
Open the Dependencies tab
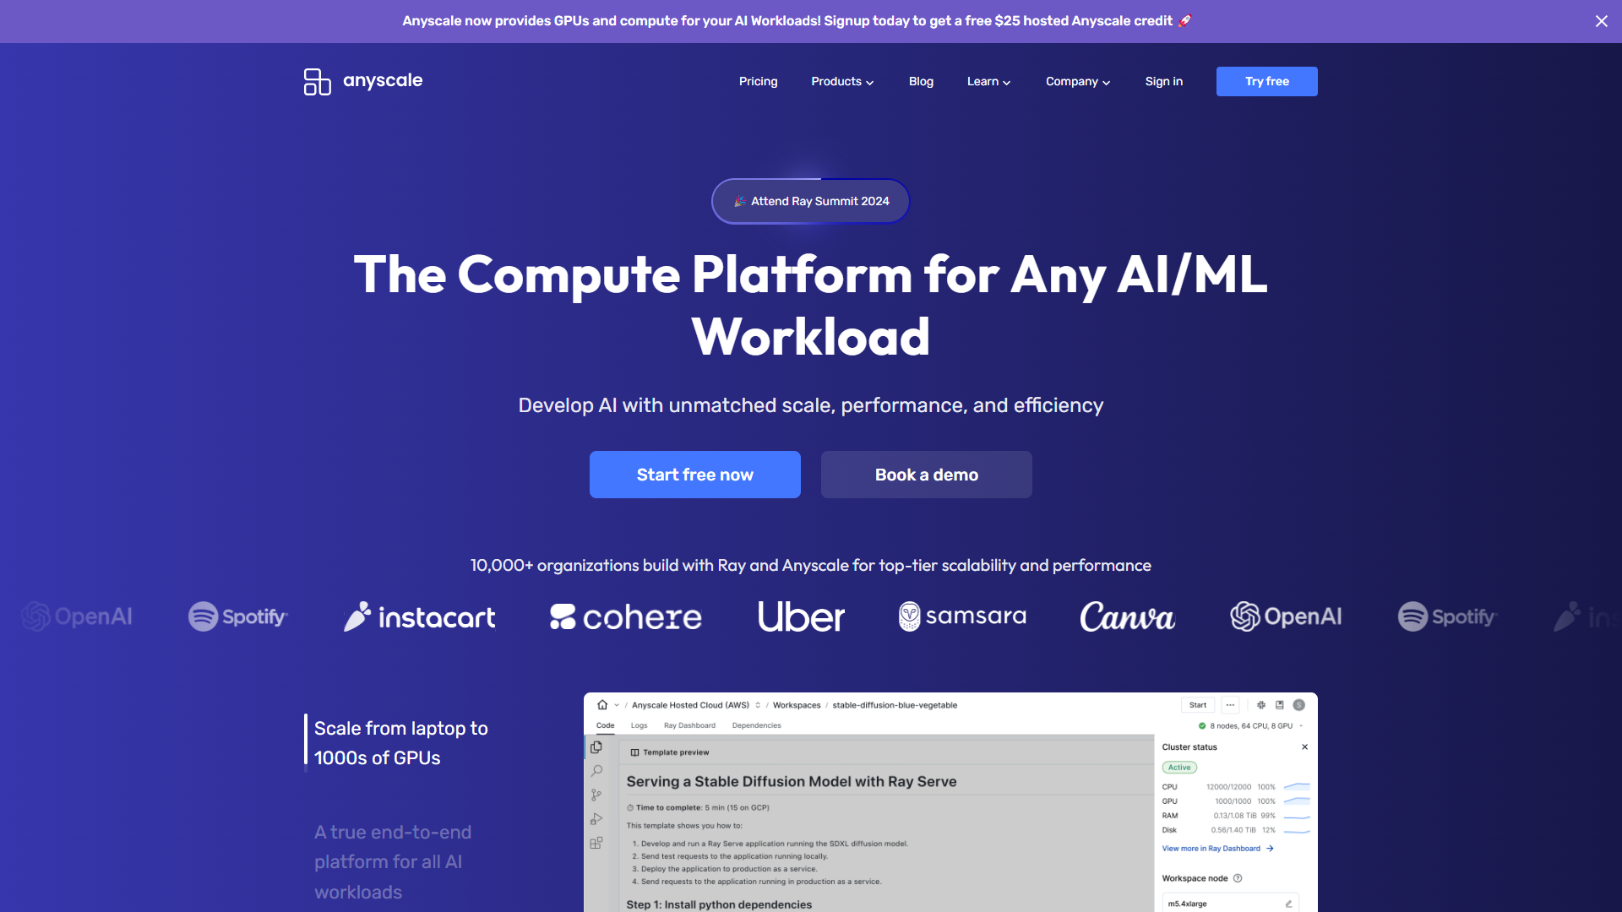pos(757,725)
